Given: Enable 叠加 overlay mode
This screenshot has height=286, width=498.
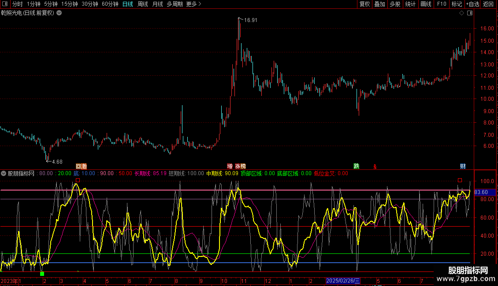Looking at the screenshot, I should [x=379, y=4].
